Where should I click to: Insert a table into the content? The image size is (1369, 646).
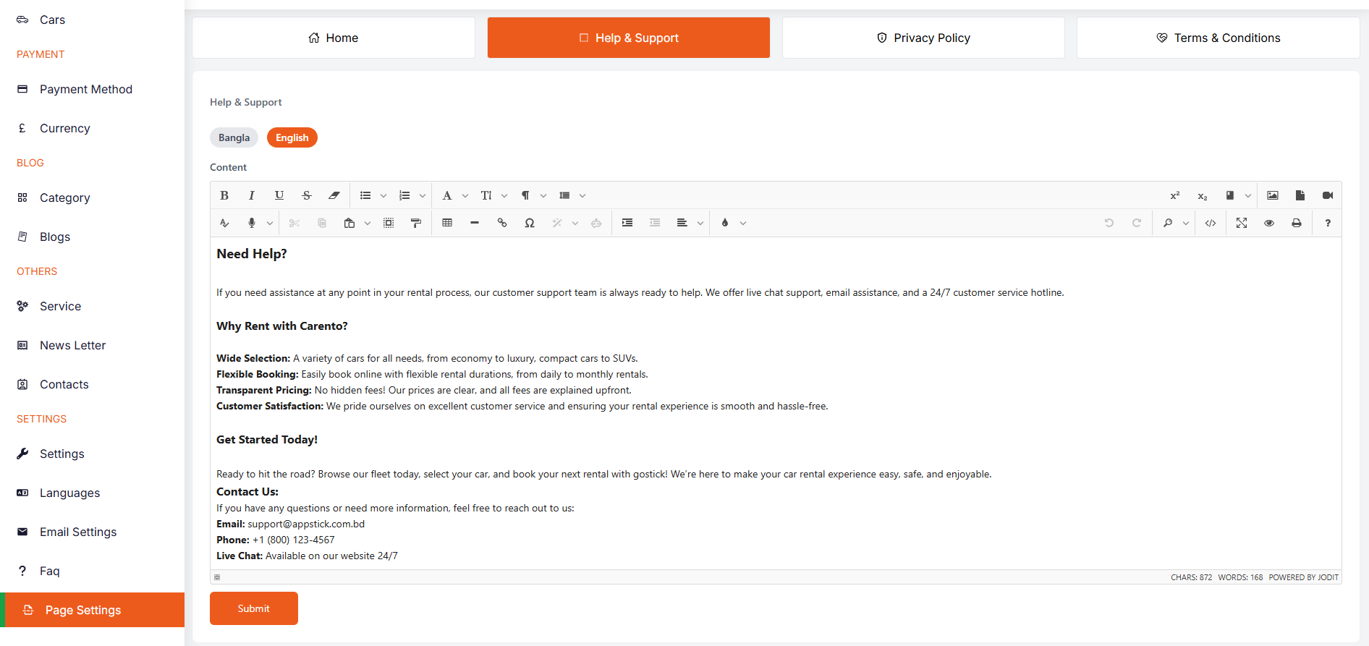pos(447,223)
